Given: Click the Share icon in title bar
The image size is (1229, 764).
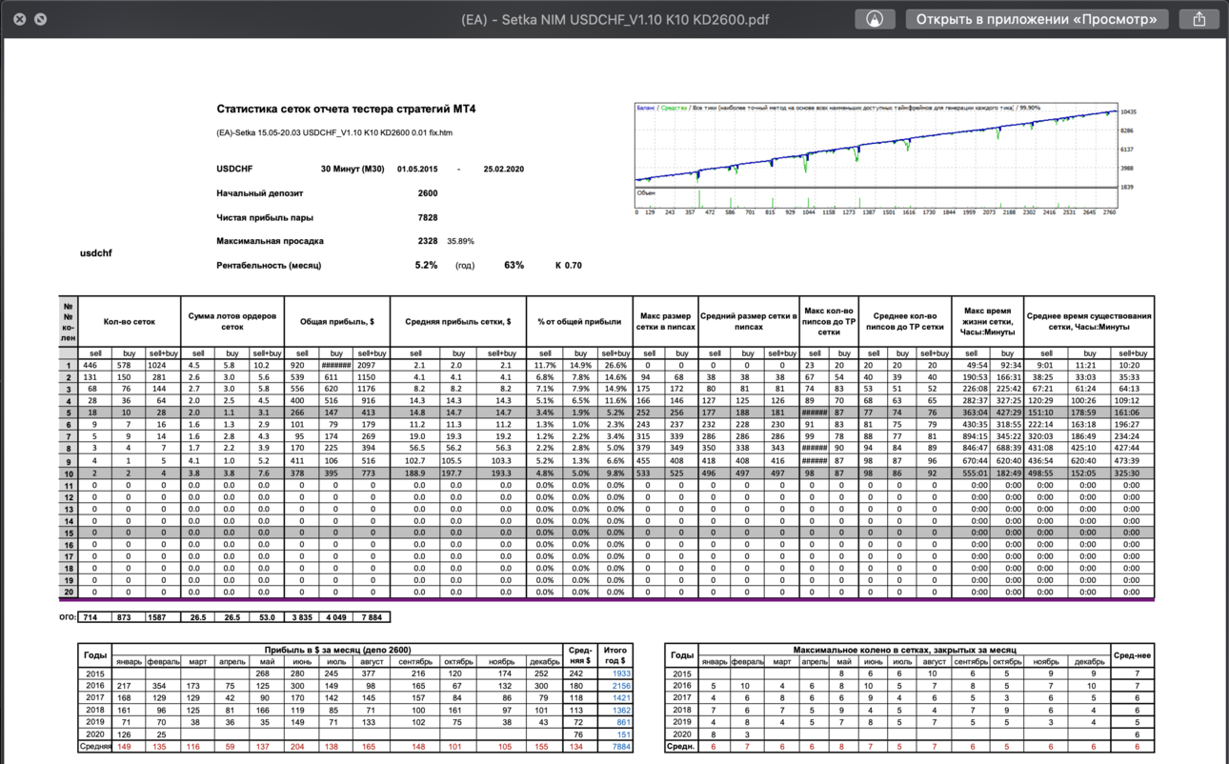Looking at the screenshot, I should 1199,19.
